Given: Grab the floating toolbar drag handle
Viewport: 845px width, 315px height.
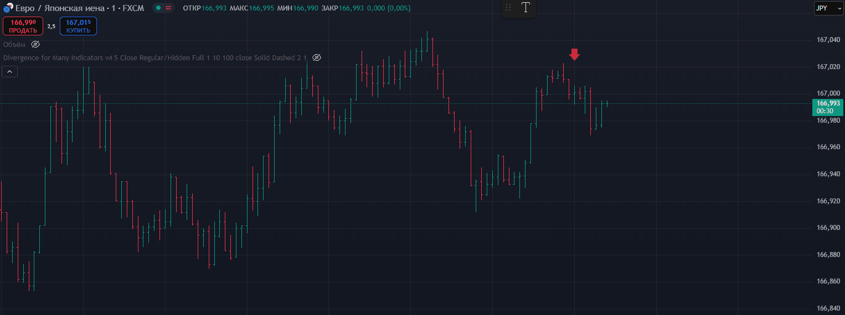Looking at the screenshot, I should (508, 8).
